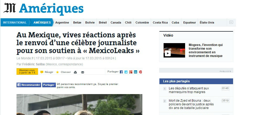Share article via Facebook icon
This screenshot has height=115, width=253.
(121, 72)
